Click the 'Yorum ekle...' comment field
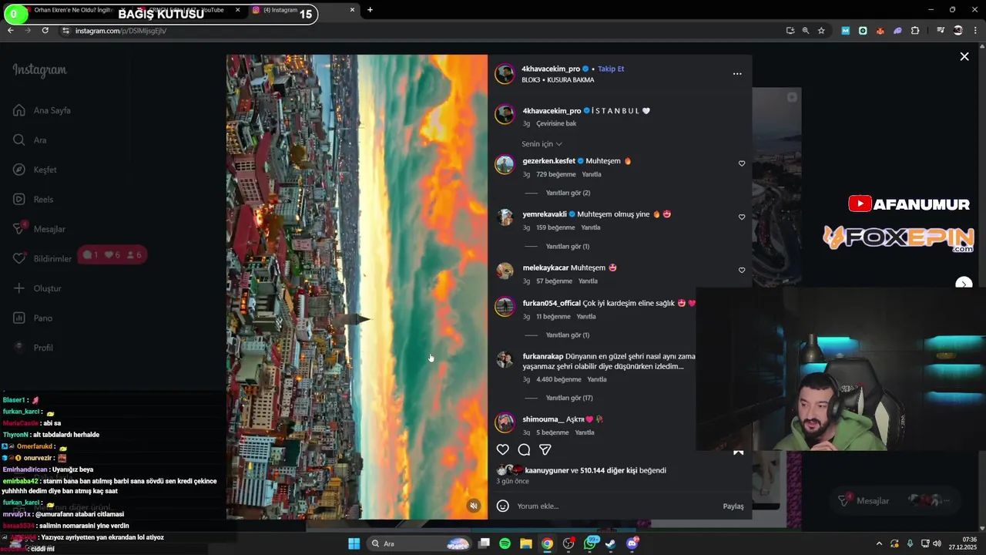The image size is (986, 555). [616, 506]
